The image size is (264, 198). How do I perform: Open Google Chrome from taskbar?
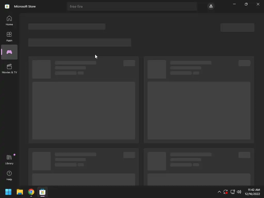coord(31,192)
